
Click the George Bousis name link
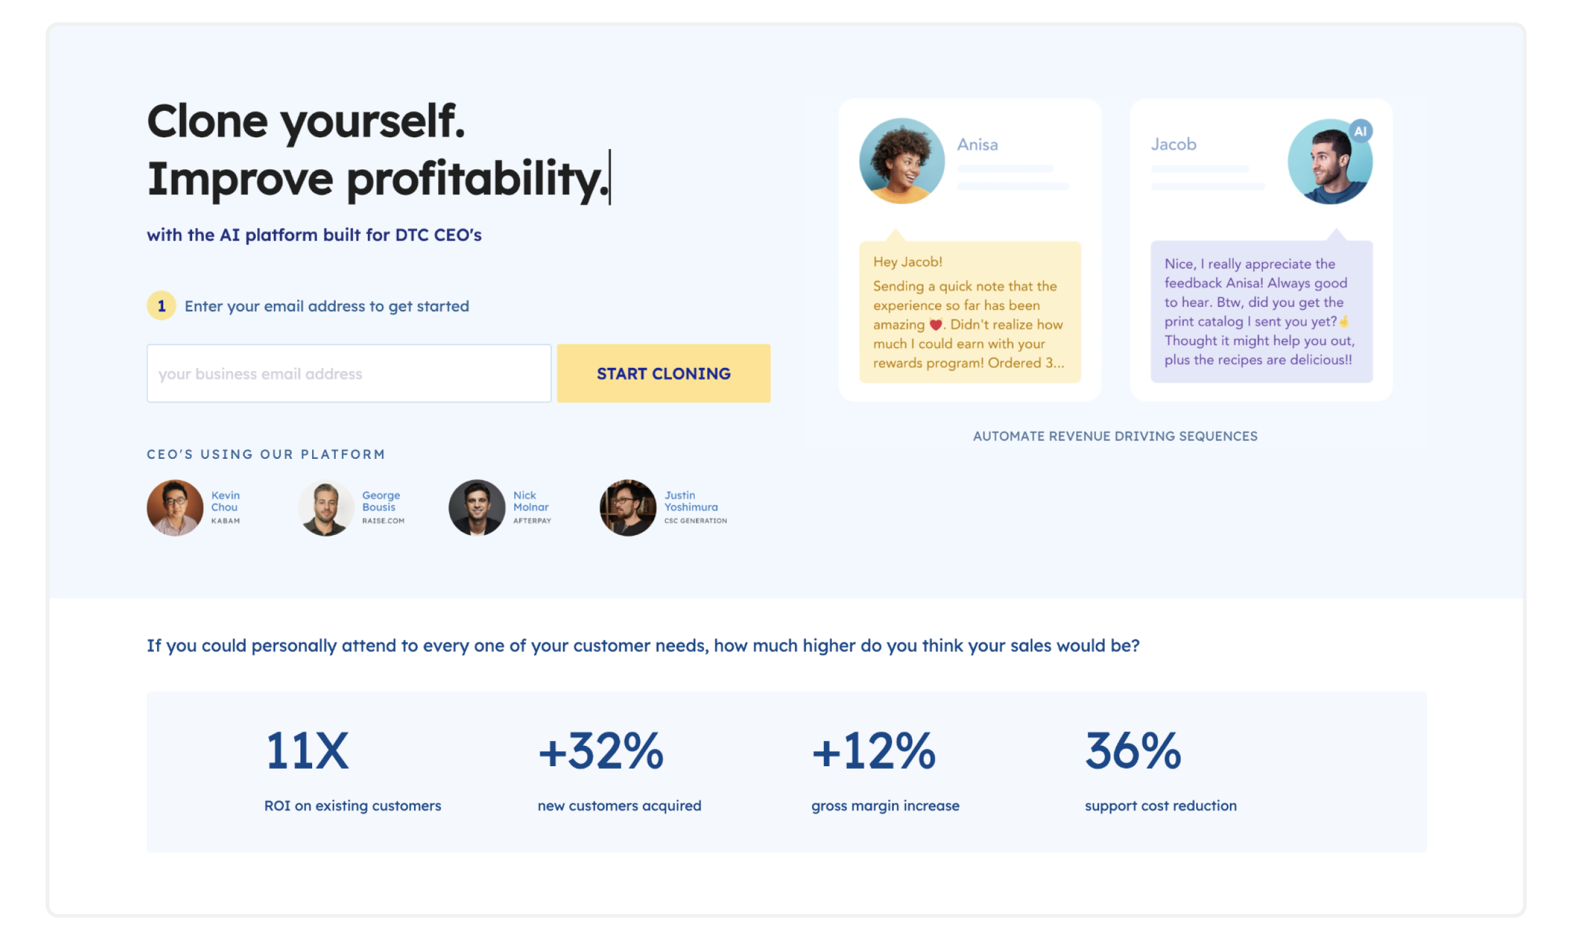(x=381, y=501)
